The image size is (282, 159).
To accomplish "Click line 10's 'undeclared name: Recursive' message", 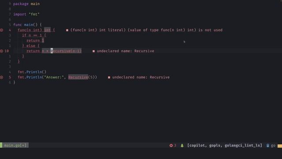I will pos(126,51).
